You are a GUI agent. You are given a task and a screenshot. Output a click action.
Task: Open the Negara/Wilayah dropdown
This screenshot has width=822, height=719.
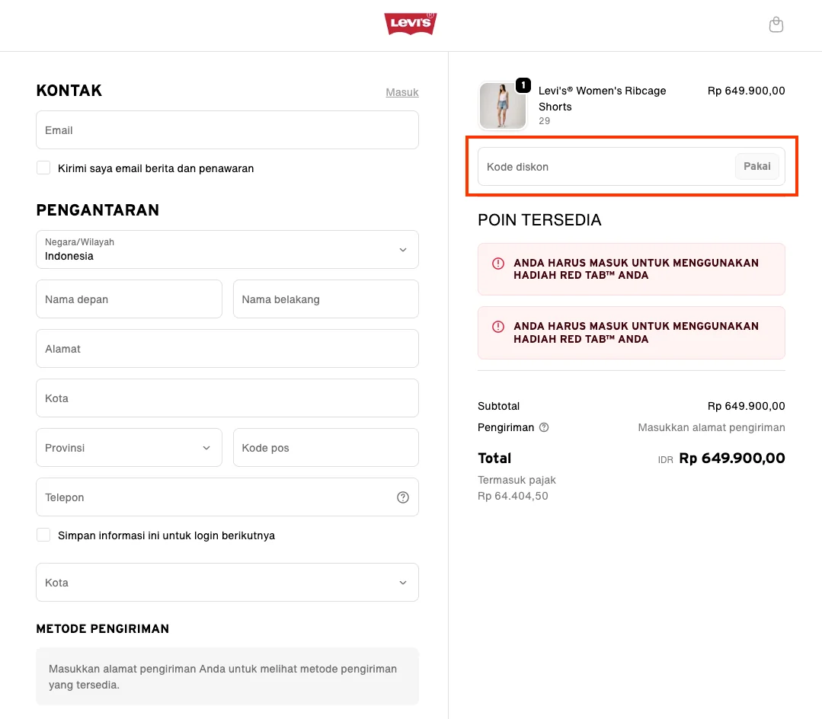tap(227, 250)
